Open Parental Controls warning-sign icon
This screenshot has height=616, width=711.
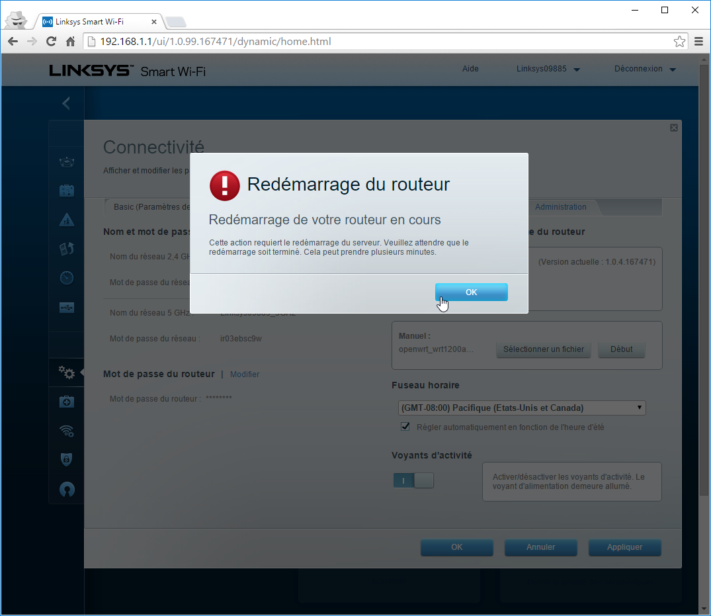tap(67, 220)
